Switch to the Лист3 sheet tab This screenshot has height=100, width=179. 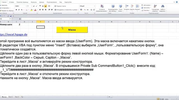pos(17,97)
